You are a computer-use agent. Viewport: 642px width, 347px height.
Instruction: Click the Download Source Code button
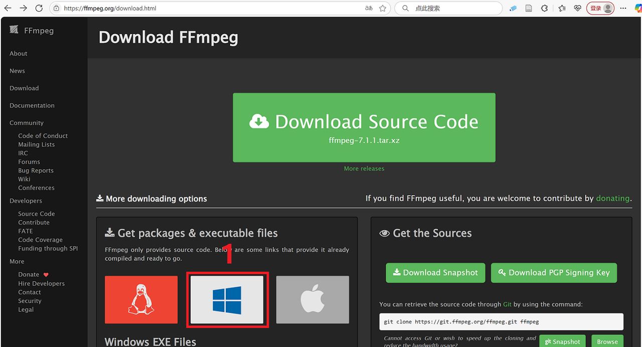tap(364, 127)
